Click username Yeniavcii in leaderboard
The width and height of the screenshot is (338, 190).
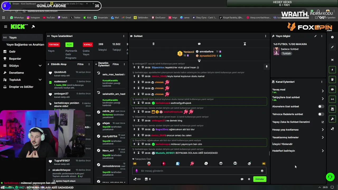click(189, 52)
